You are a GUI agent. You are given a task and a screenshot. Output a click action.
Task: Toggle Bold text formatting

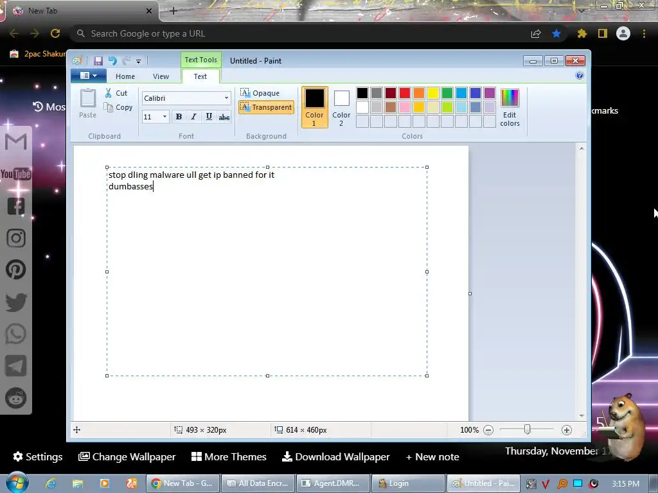[x=179, y=117]
